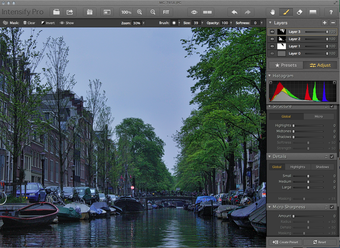This screenshot has width=340, height=248.
Task: Uncheck the Micro Sharpness enable checkbox
Action: tap(332, 207)
